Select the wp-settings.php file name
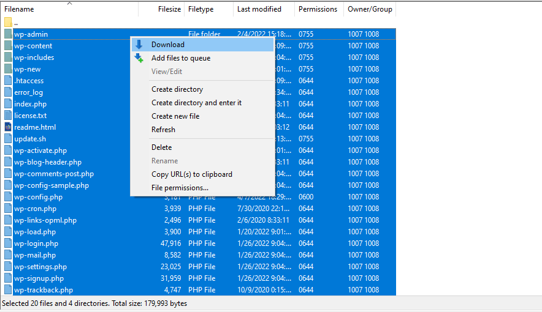Screen dimensions: 542x312 [x=40, y=267]
